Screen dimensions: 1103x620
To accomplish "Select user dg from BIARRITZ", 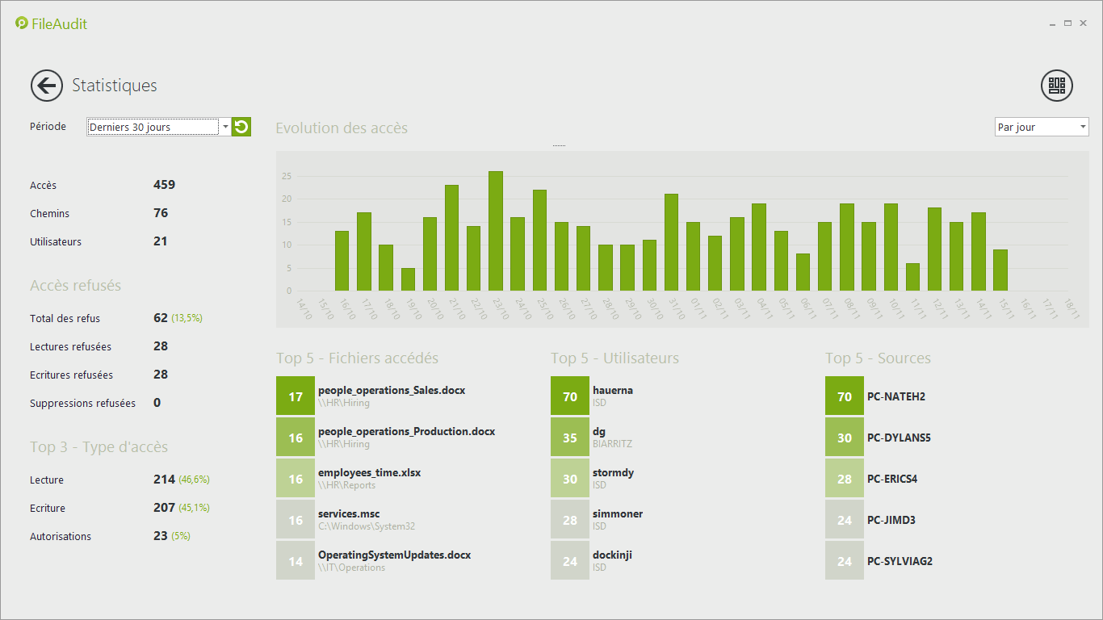I will (598, 437).
